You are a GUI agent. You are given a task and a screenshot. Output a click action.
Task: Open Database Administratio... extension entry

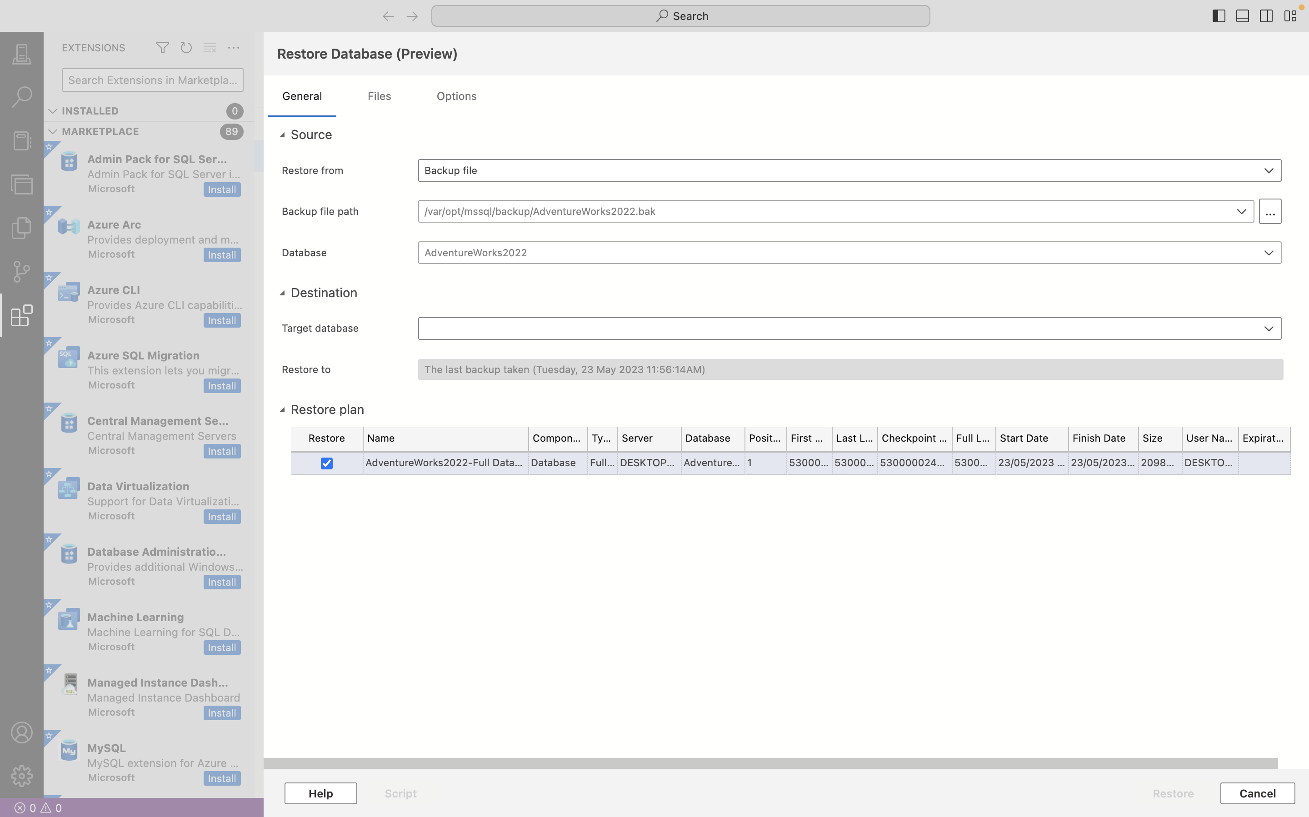tap(149, 566)
